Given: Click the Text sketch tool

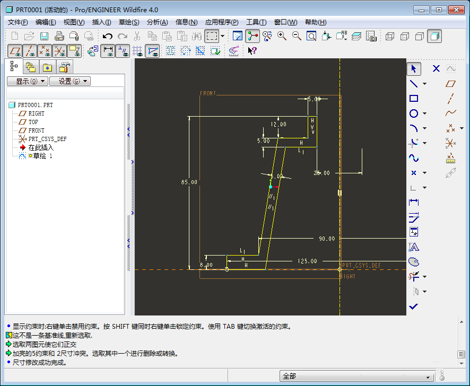Looking at the screenshot, I should pos(414,247).
